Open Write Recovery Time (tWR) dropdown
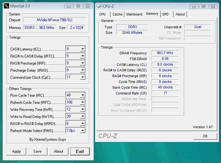Screen dimensions: 221x163 [x=83, y=109]
